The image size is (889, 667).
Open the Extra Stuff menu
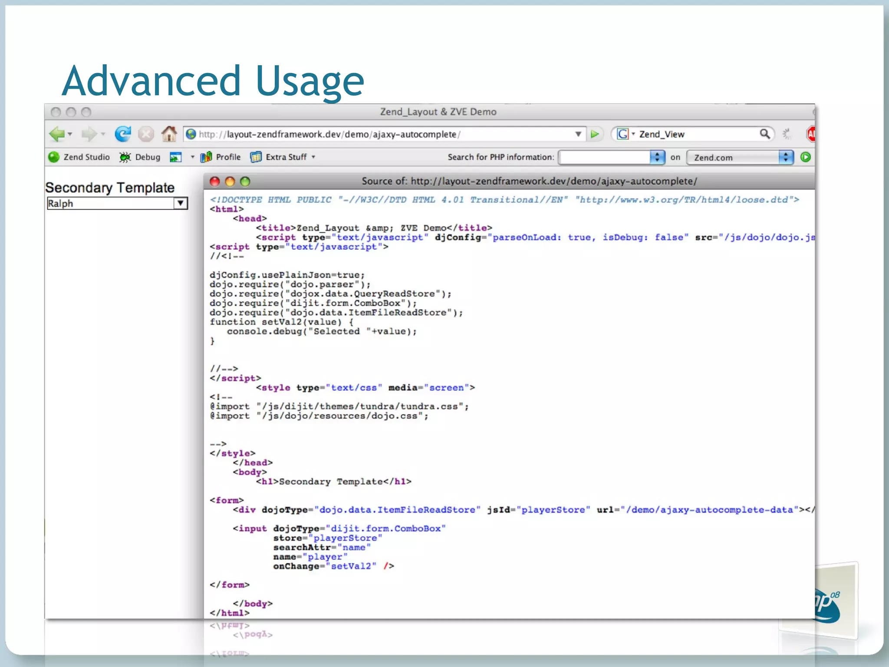click(x=283, y=157)
